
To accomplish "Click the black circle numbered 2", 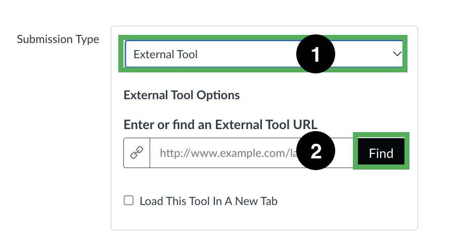I will click(x=315, y=150).
